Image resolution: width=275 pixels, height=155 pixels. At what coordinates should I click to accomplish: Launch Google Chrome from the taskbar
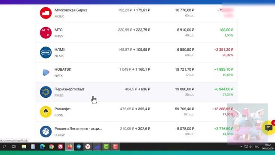pyautogui.click(x=51, y=146)
